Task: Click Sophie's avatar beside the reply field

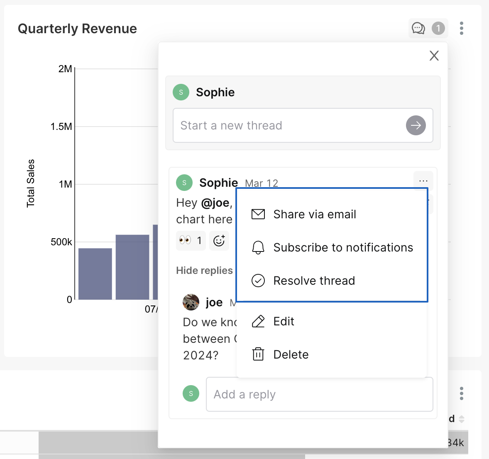Action: tap(191, 393)
